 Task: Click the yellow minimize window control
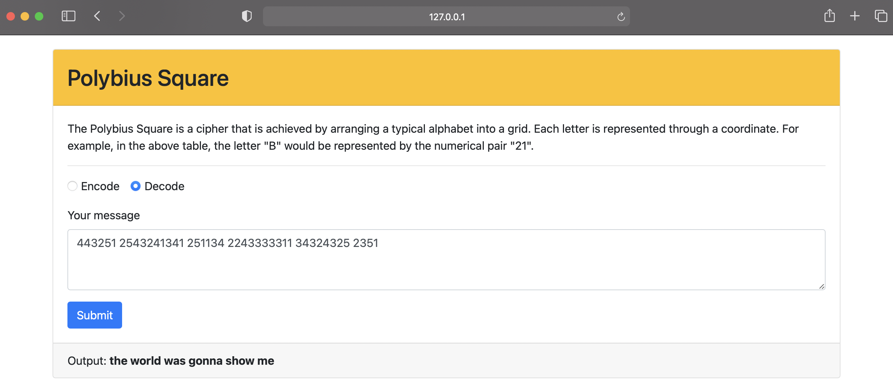coord(24,16)
